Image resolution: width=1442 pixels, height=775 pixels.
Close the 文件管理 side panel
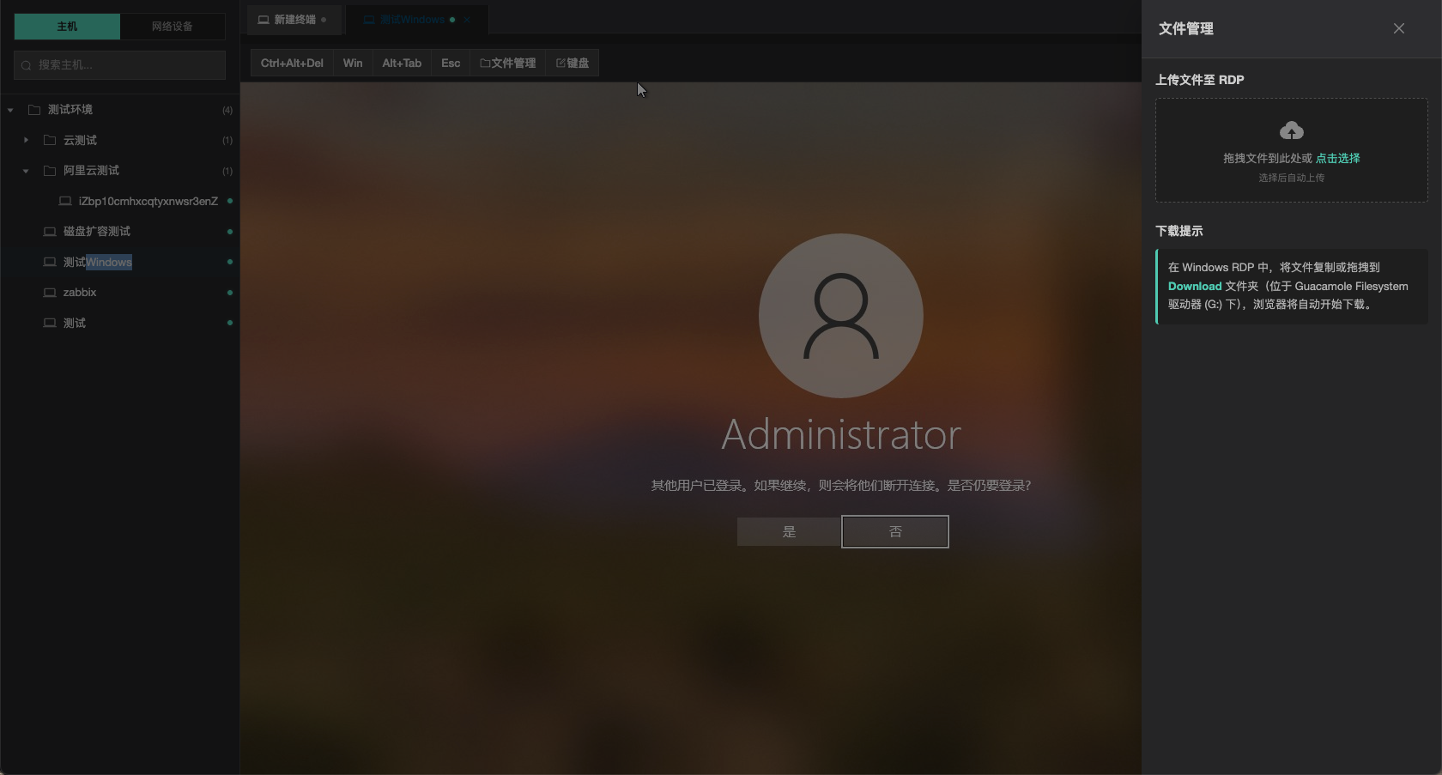pyautogui.click(x=1399, y=28)
